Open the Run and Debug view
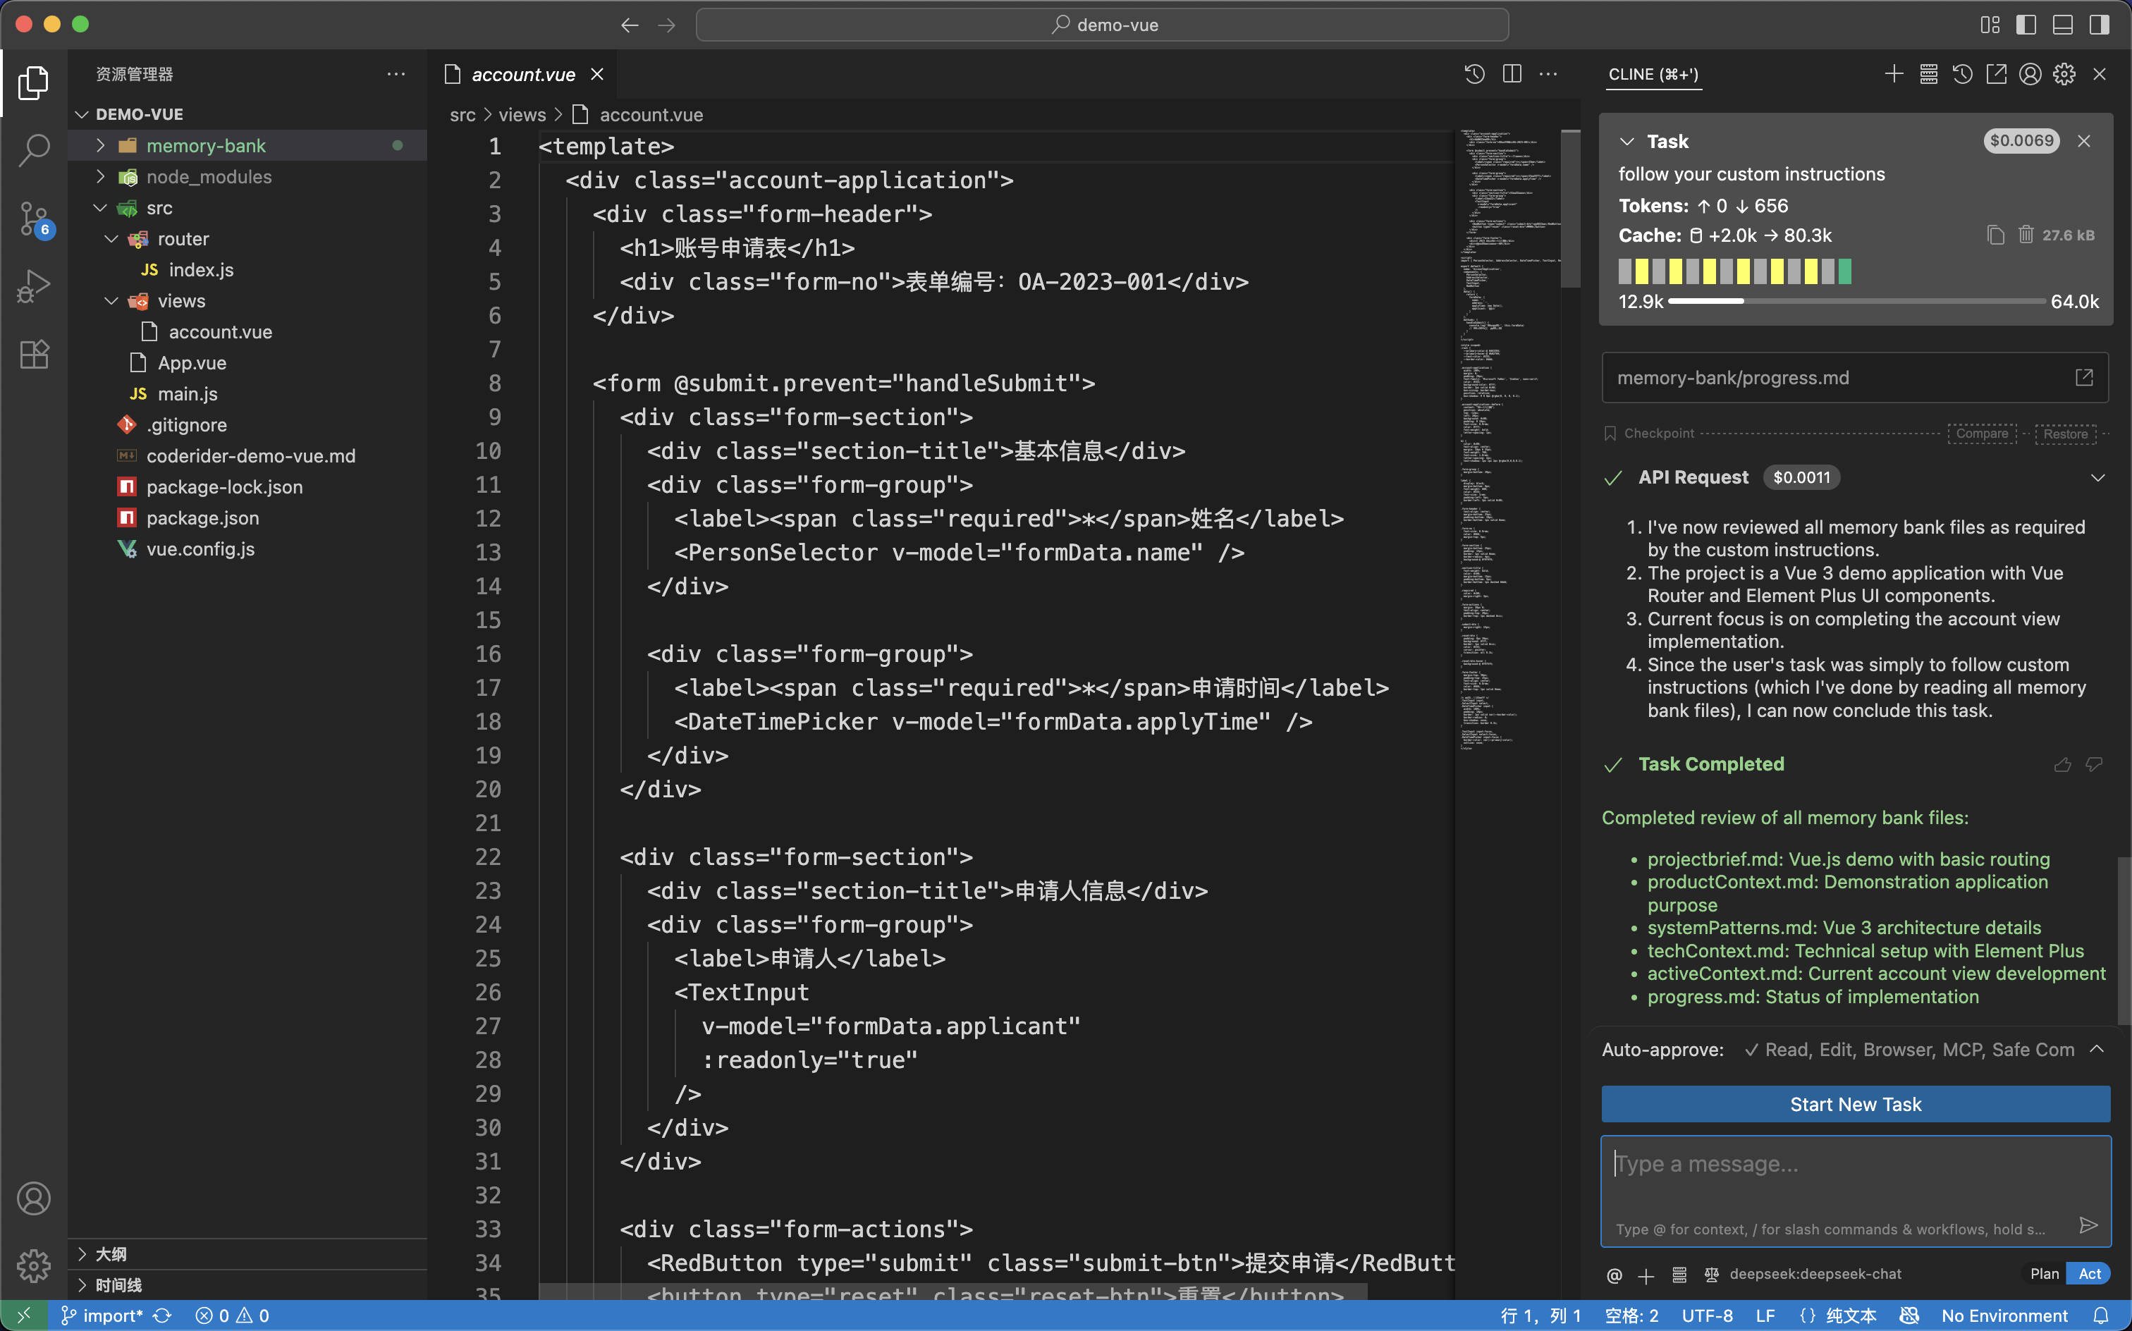The width and height of the screenshot is (2132, 1331). [33, 286]
